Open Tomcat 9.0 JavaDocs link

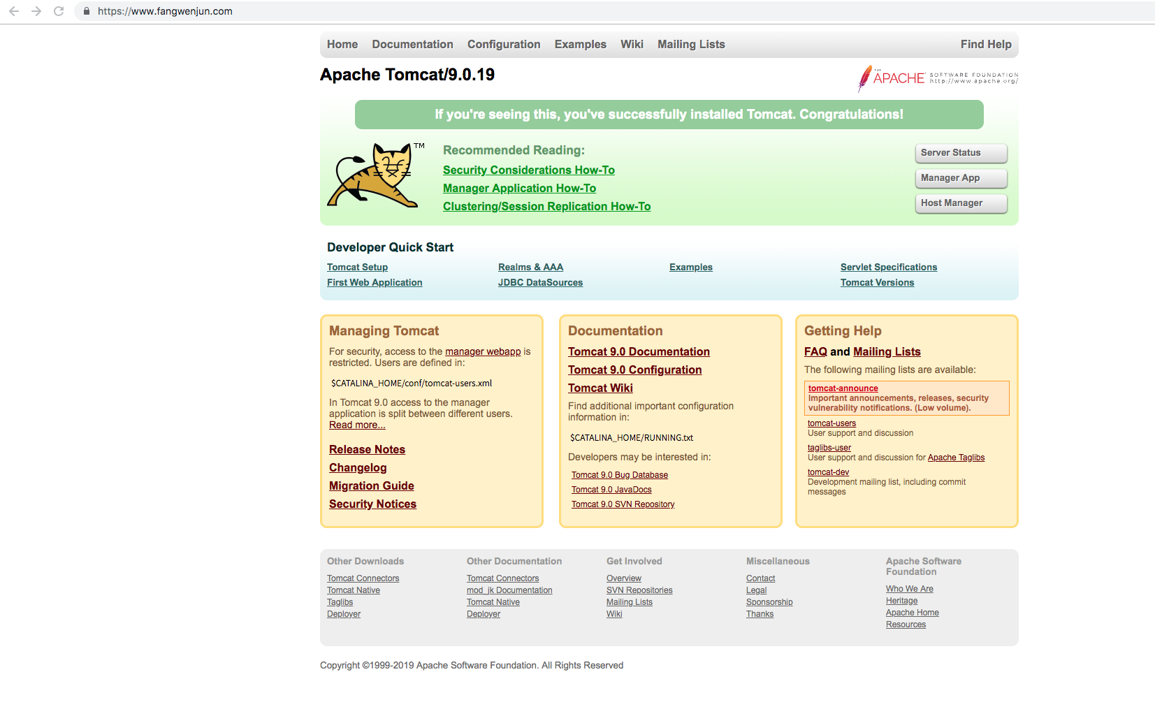[x=611, y=490]
